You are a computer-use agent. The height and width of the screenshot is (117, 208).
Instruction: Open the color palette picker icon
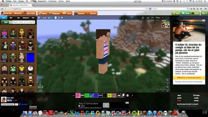pos(128,95)
